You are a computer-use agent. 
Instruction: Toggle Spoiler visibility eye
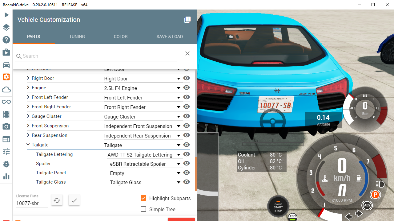(x=186, y=164)
